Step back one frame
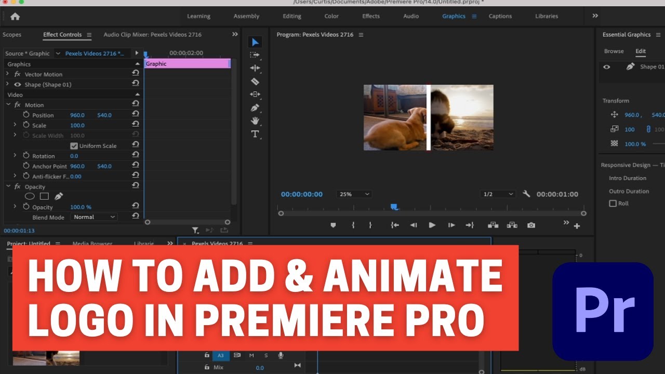665x374 pixels. pyautogui.click(x=414, y=225)
